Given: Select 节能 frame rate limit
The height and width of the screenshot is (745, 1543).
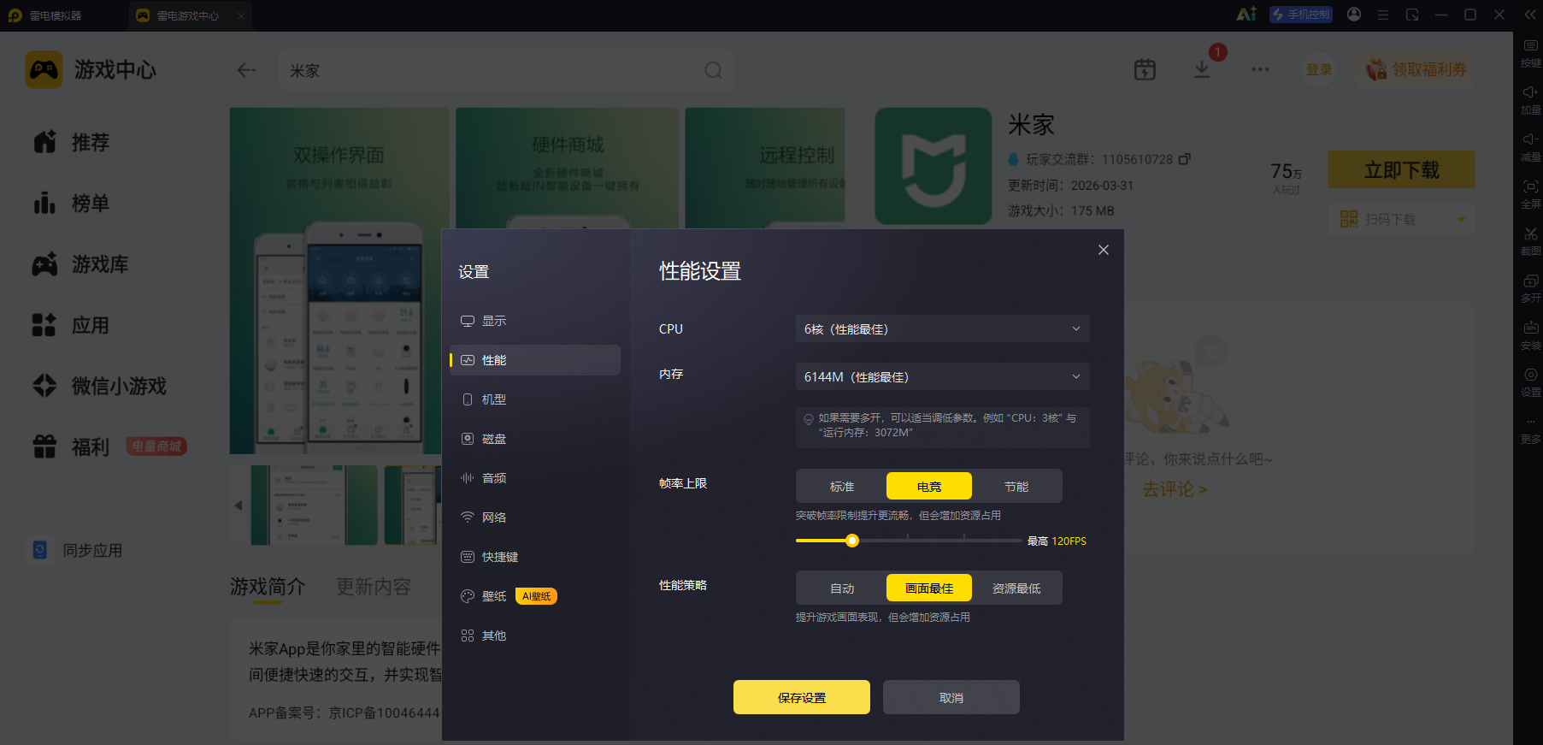Looking at the screenshot, I should click(1016, 486).
